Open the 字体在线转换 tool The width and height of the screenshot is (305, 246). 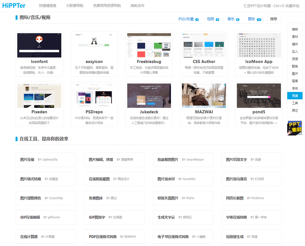coord(252,217)
